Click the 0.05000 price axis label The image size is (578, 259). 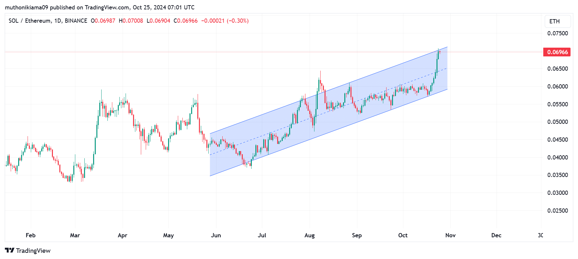[558, 122]
